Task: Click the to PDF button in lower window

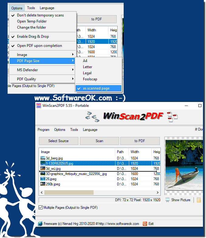Action: point(140,141)
